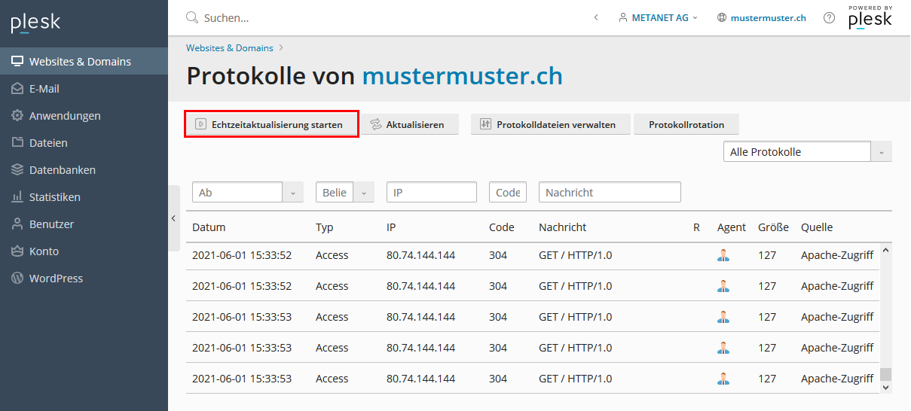This screenshot has width=911, height=411.
Task: Open Websites & Domains breadcrumb link
Action: [230, 48]
